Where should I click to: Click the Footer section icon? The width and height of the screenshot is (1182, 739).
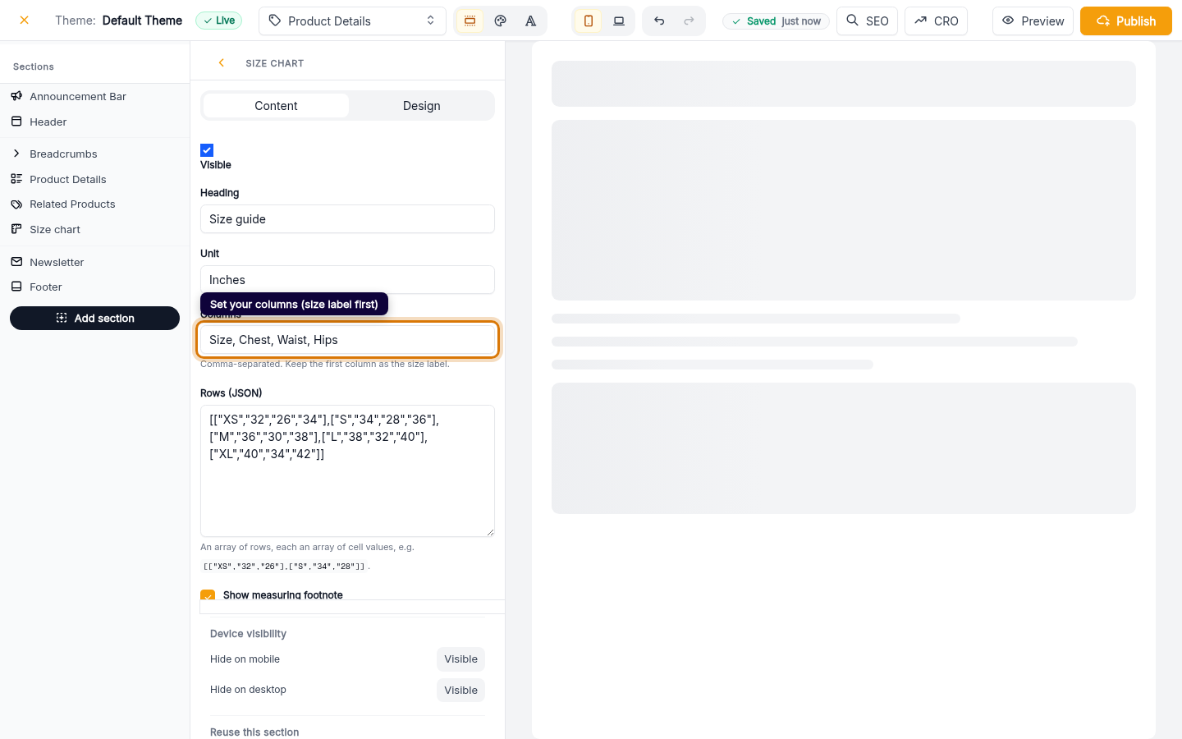pos(16,287)
